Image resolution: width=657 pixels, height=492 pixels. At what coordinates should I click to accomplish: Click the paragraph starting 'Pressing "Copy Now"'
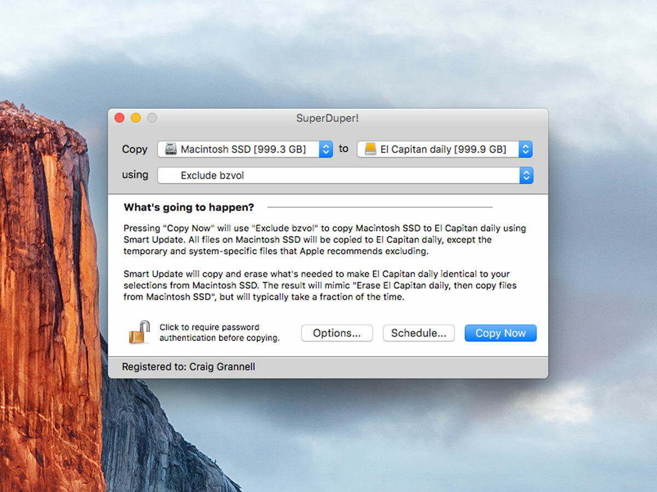pyautogui.click(x=325, y=239)
